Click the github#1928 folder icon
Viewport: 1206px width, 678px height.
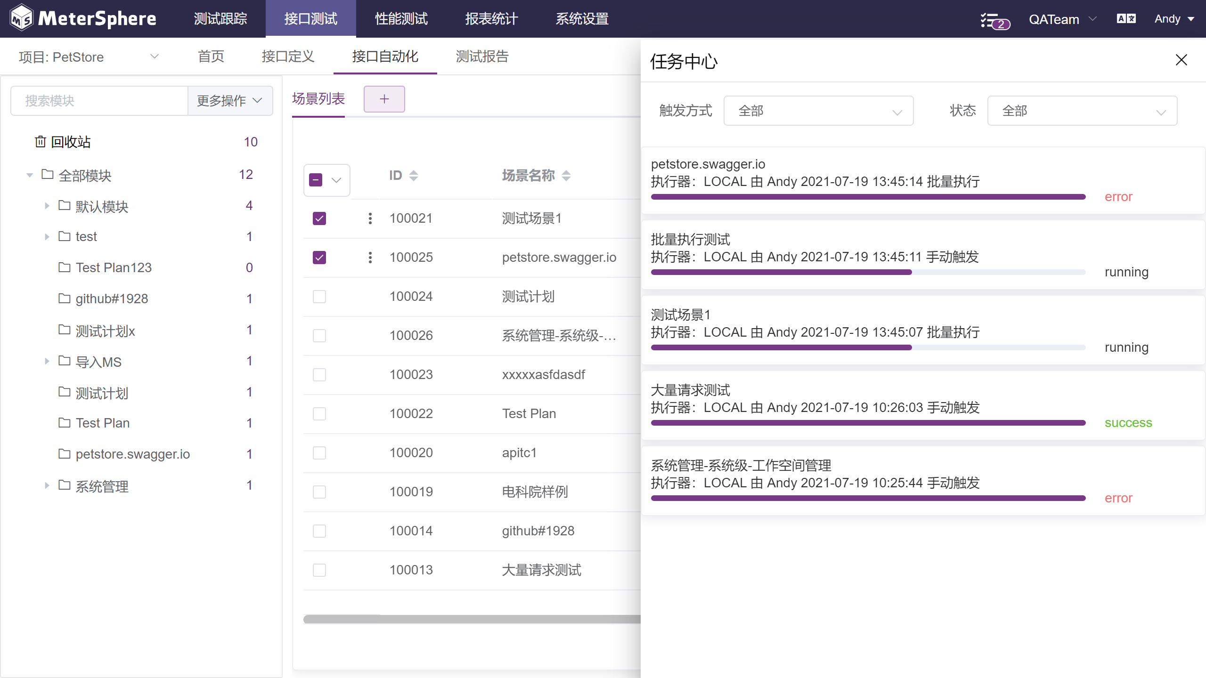[x=64, y=298]
